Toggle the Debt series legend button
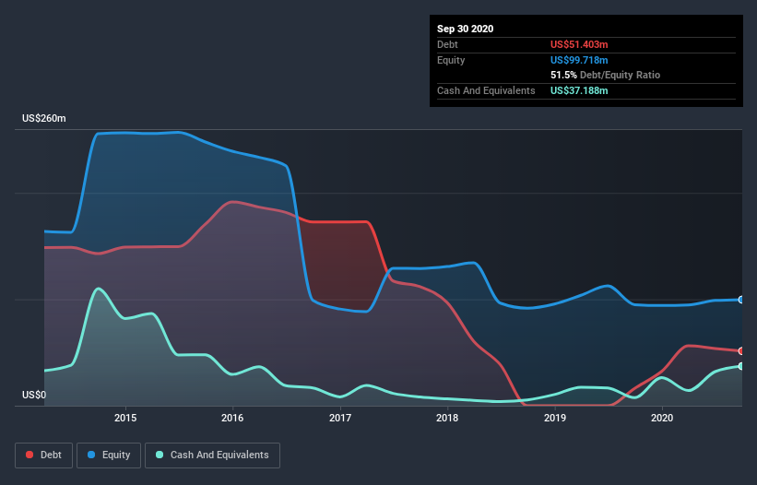Screen dimensions: 757x485 click(x=44, y=455)
